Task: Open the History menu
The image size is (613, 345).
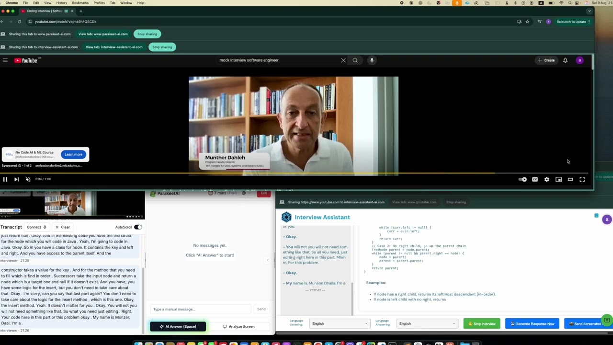Action: (x=61, y=3)
